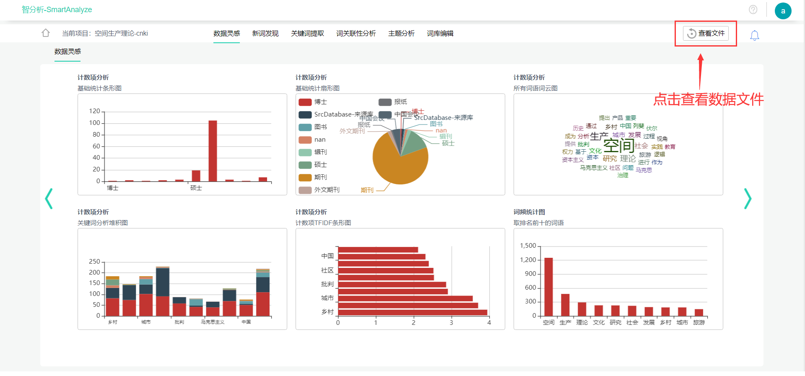Click the word 理论 in word cloud
805x376 pixels.
coord(628,158)
